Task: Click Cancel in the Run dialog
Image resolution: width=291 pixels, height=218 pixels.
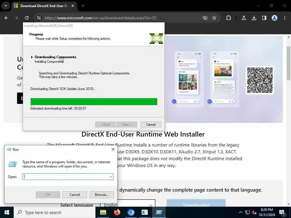Action: click(x=75, y=195)
